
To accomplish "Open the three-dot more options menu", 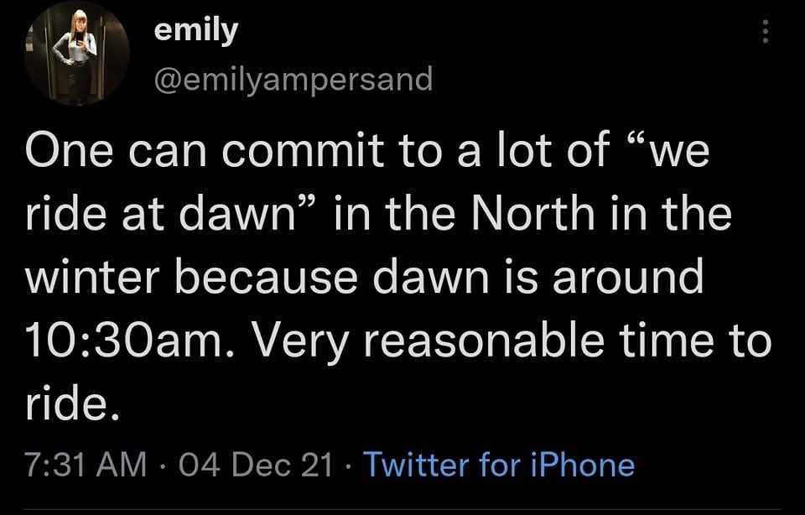I will (763, 33).
